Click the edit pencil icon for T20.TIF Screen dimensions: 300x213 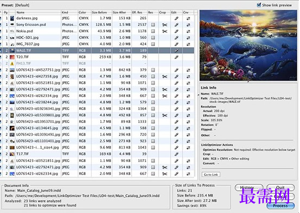coord(177,57)
